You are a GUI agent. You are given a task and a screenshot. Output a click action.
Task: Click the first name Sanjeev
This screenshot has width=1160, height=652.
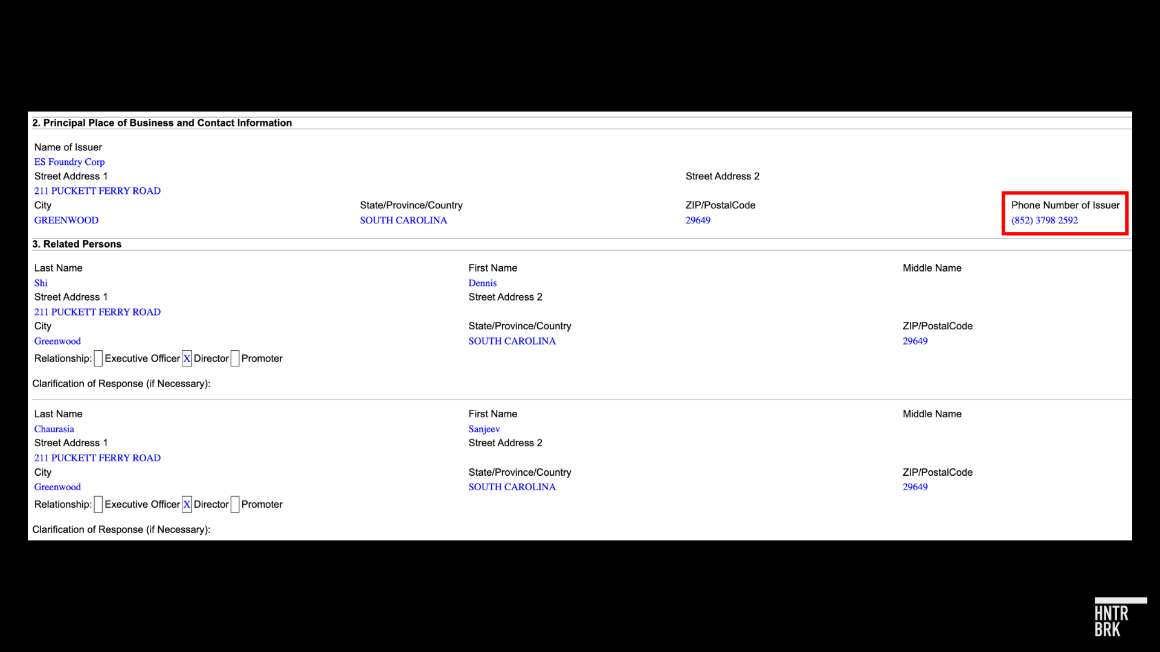point(484,429)
